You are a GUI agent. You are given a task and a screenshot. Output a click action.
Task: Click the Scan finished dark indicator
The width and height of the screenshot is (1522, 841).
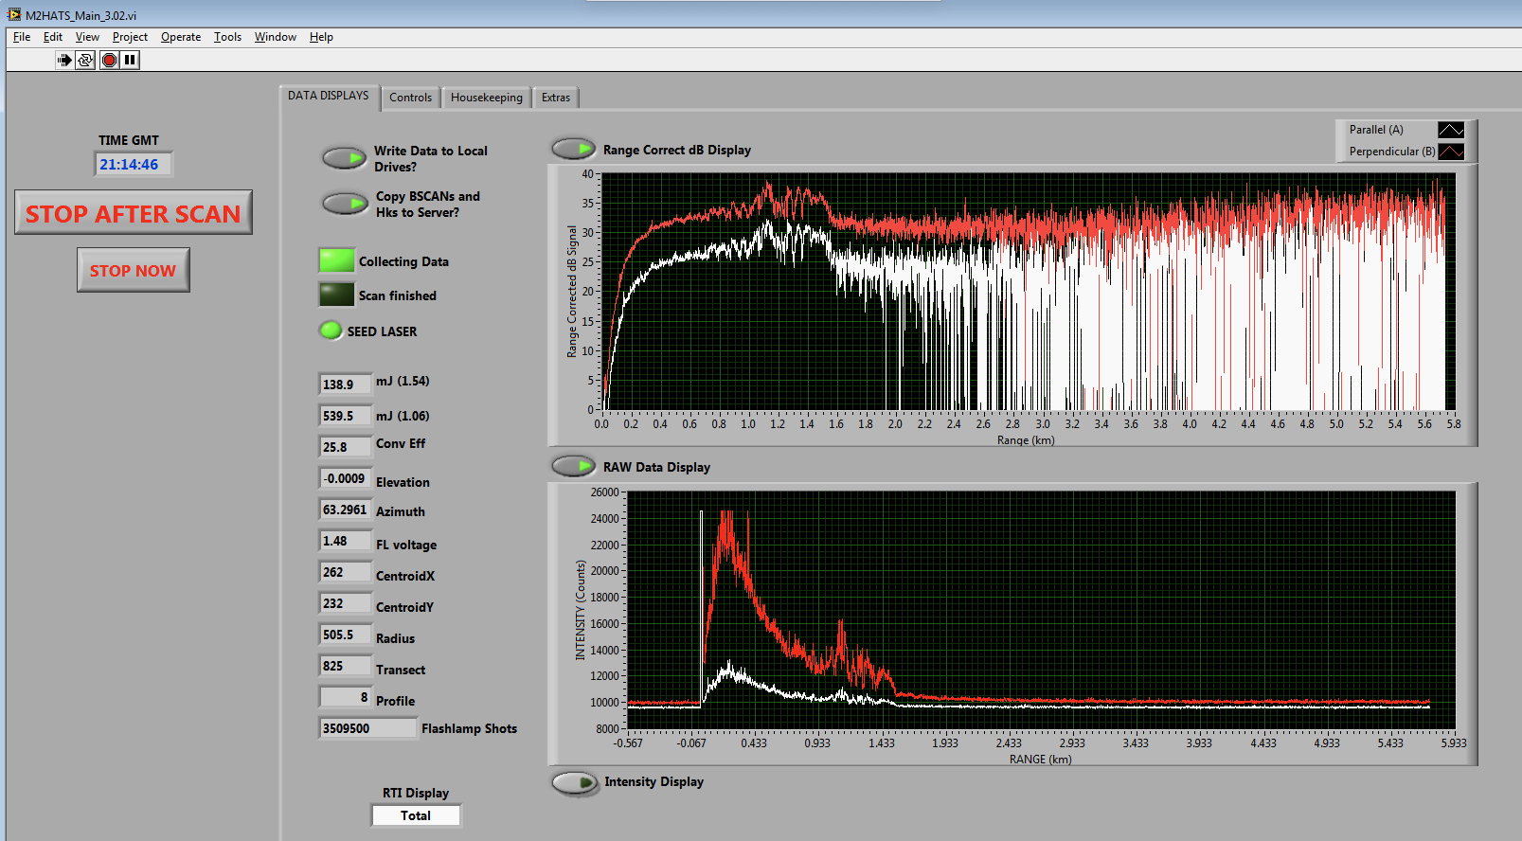[336, 295]
